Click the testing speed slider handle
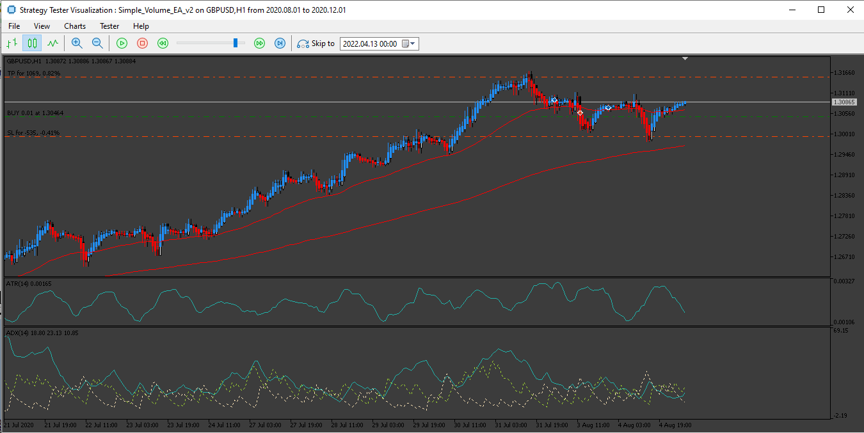 pos(236,43)
